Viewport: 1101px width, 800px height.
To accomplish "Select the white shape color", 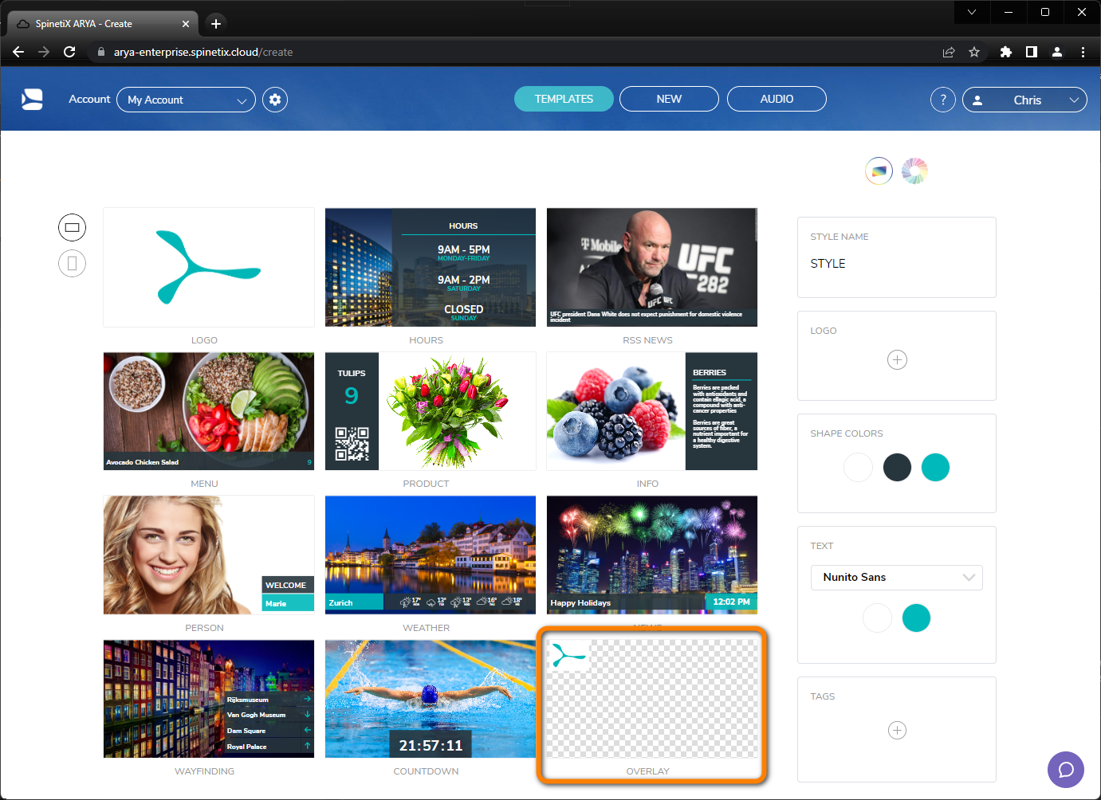I will click(x=858, y=468).
